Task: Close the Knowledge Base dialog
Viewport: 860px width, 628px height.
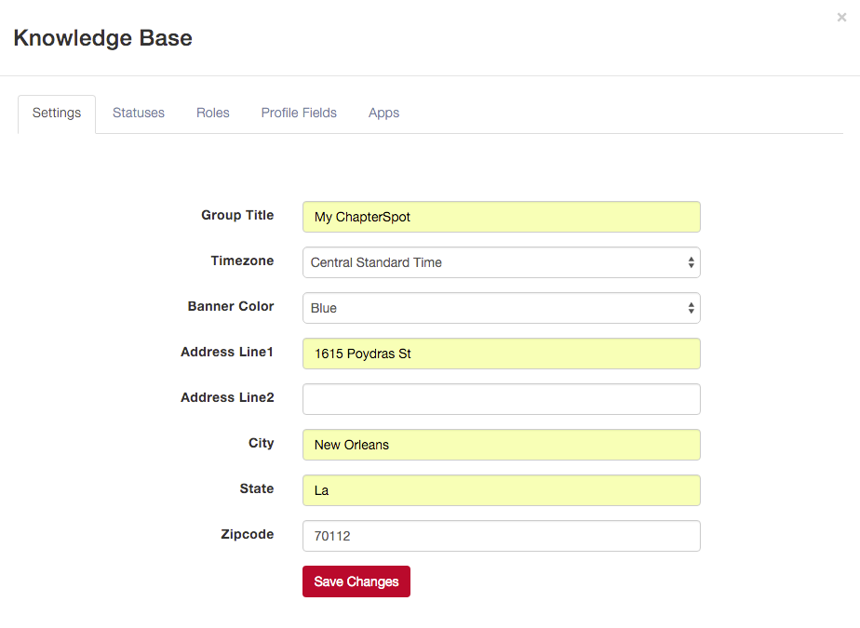Action: pos(841,18)
